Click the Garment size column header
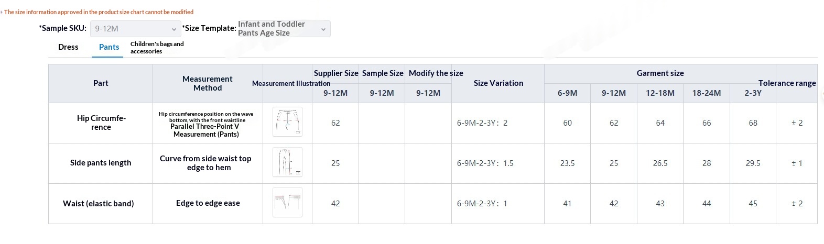824x244 pixels. click(660, 73)
